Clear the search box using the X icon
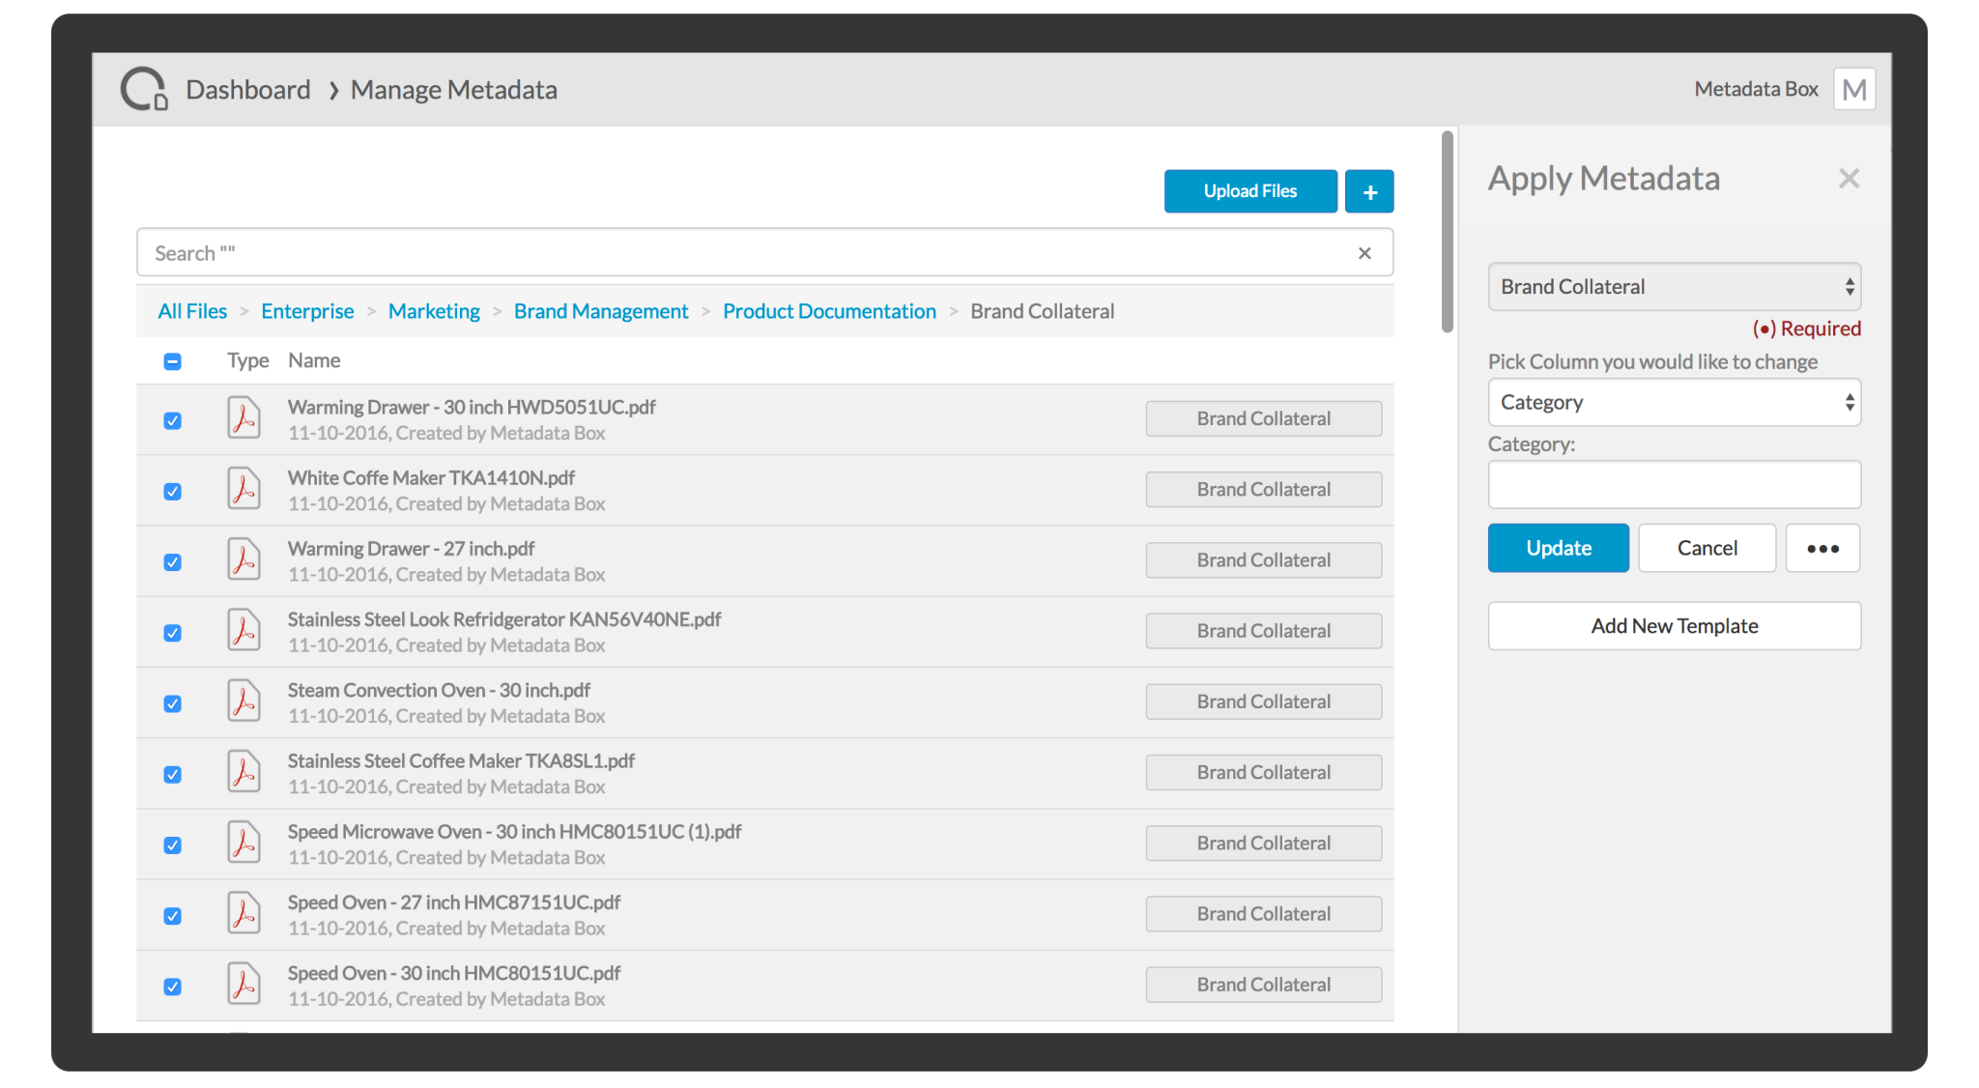The width and height of the screenshot is (1979, 1088). (1364, 252)
